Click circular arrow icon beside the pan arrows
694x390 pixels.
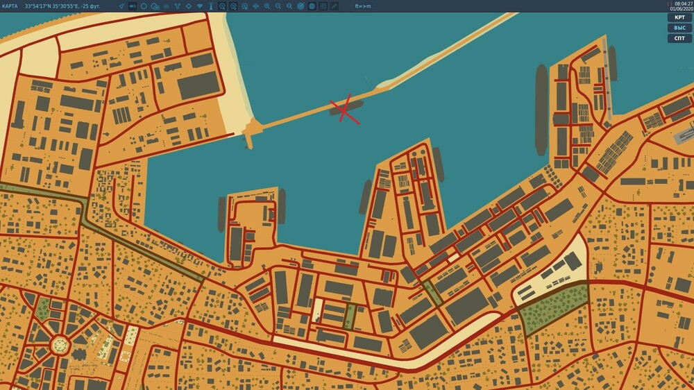[245, 6]
